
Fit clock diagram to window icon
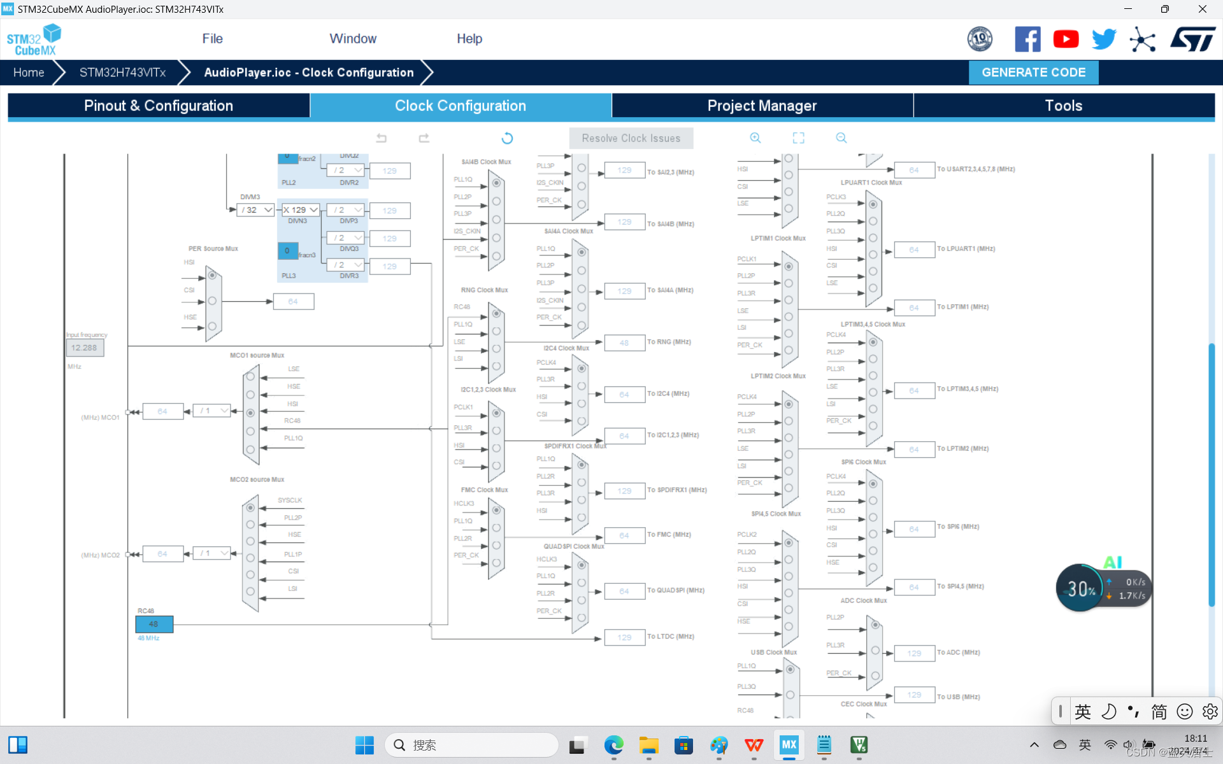click(798, 138)
